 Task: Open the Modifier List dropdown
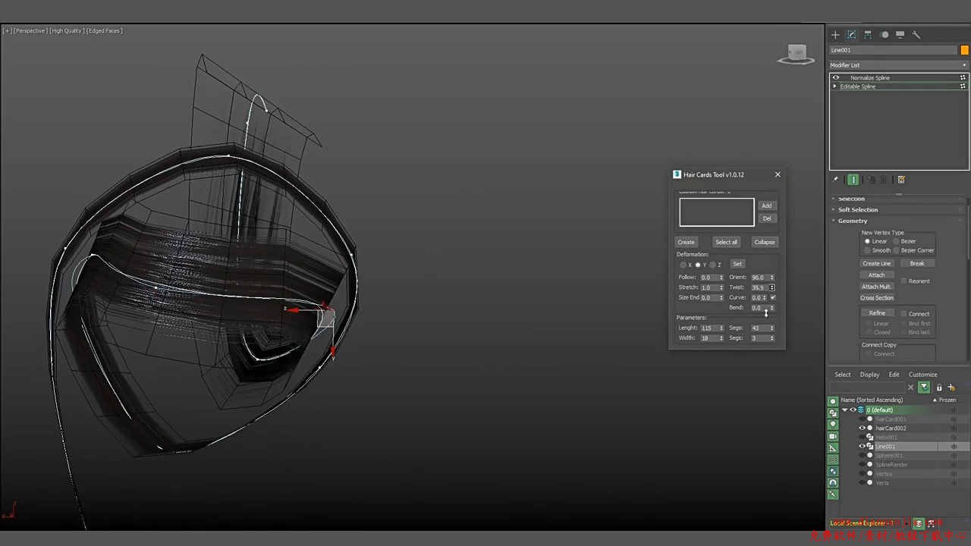(x=898, y=65)
